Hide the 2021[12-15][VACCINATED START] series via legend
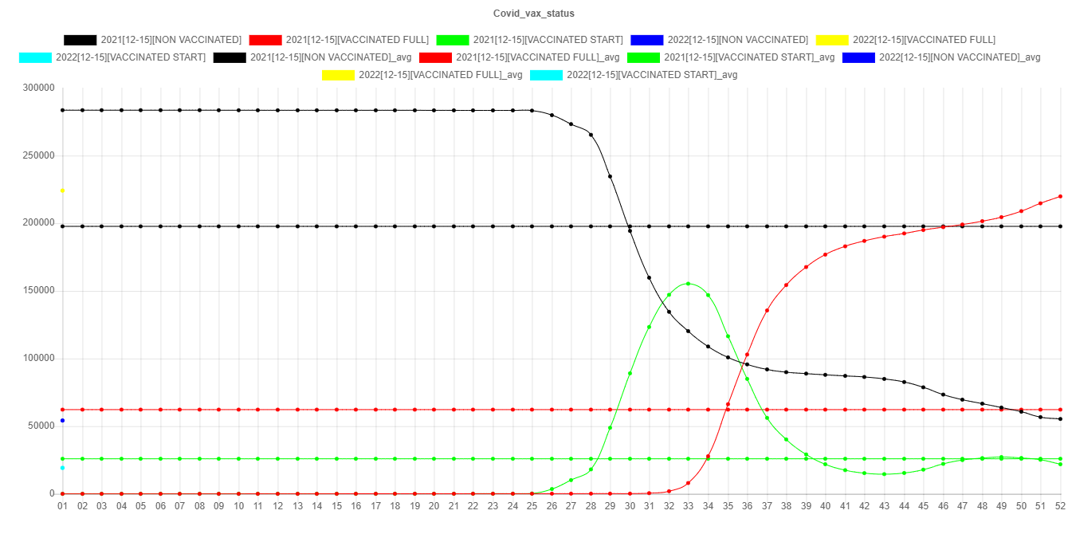 pyautogui.click(x=548, y=40)
